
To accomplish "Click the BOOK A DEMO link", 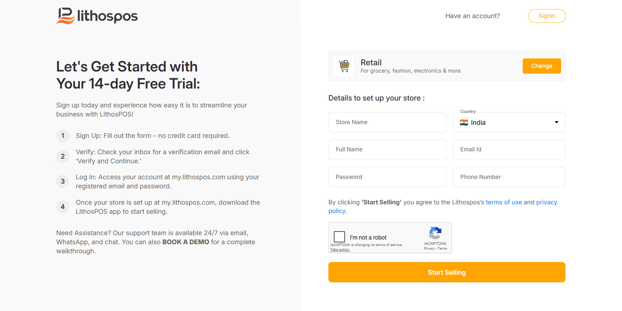I will point(186,242).
